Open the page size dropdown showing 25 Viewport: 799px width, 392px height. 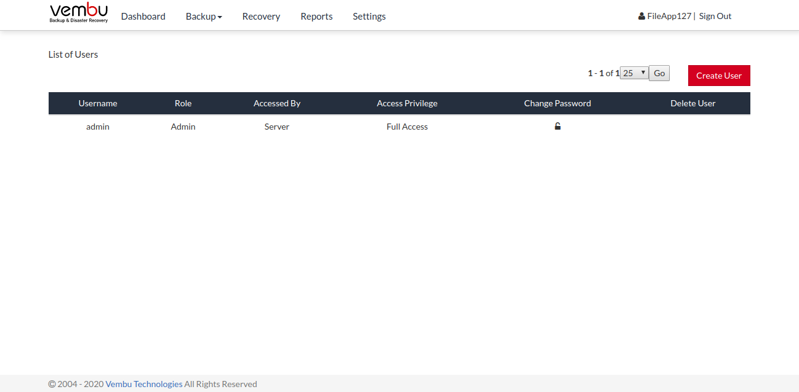click(x=634, y=73)
